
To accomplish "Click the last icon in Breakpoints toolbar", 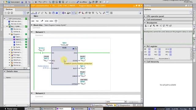I will [171, 26].
